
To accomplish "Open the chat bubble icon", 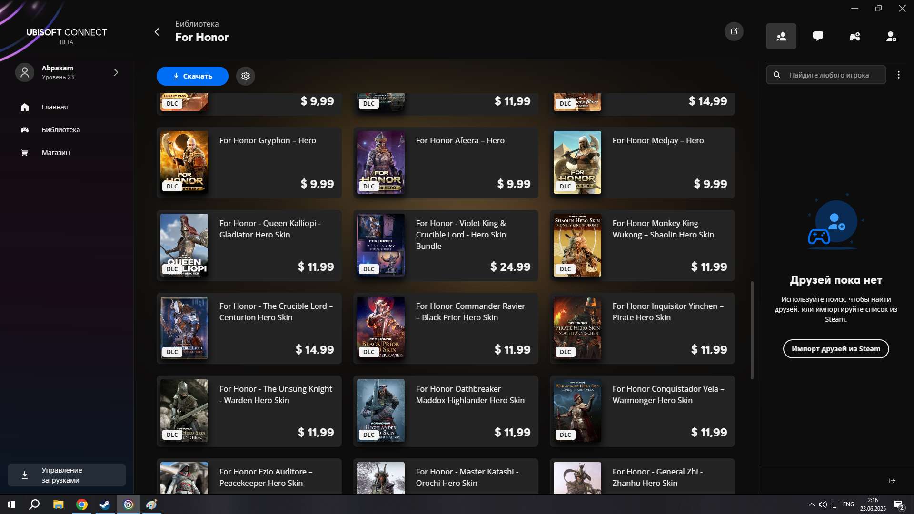I will click(x=818, y=36).
